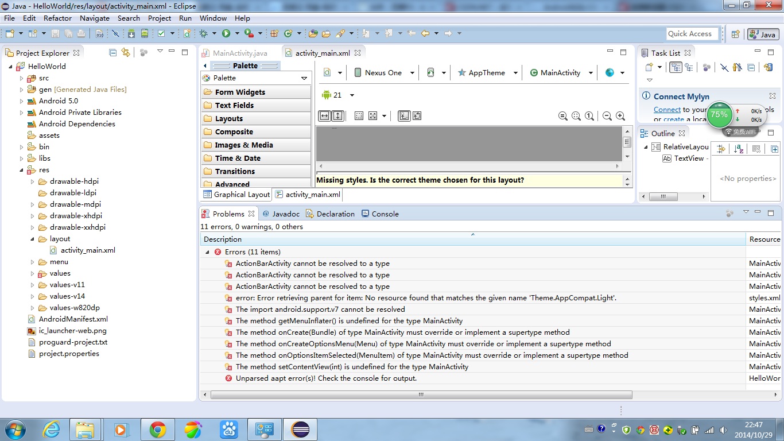Viewport: 784px width, 441px height.
Task: Toggle the Categorized view in Task List
Action: tap(676, 68)
